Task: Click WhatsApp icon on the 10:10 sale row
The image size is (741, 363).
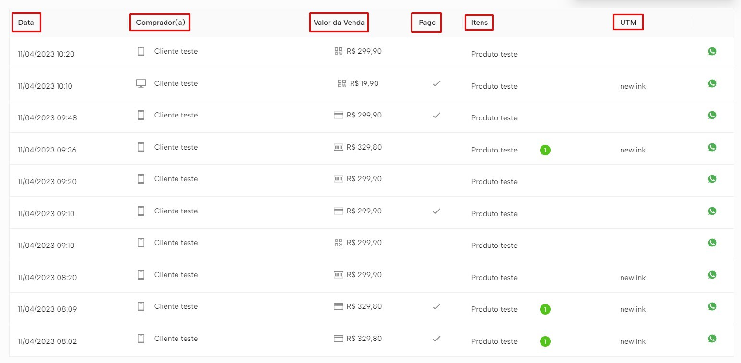Action: [x=712, y=83]
